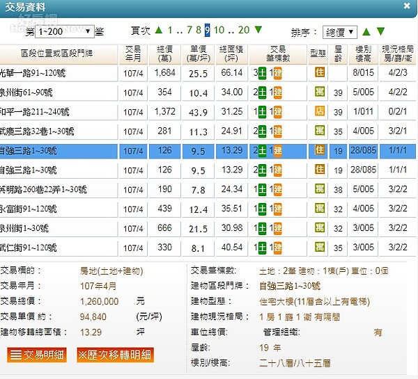The height and width of the screenshot is (379, 418).
Task: Click green 土 icon in 武仁街91~120號 row
Action: coord(263,248)
